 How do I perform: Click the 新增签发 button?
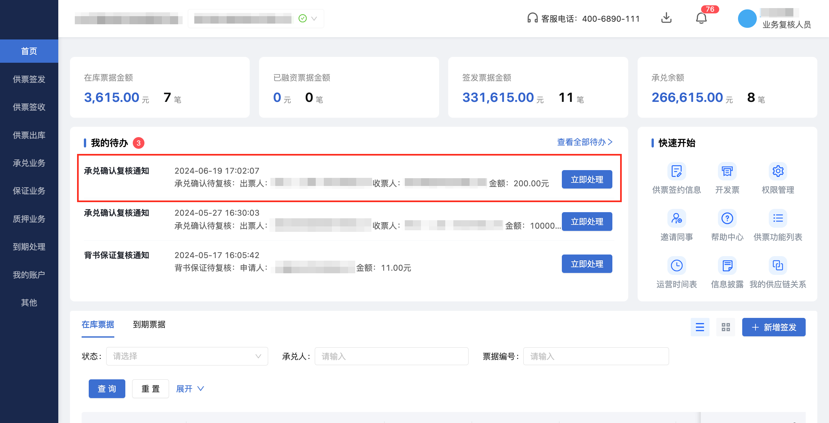[x=774, y=327]
